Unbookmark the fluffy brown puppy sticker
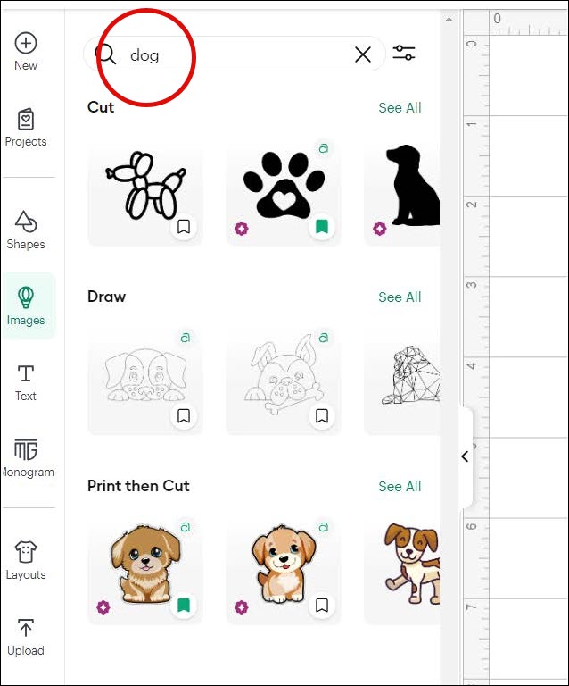 point(184,606)
